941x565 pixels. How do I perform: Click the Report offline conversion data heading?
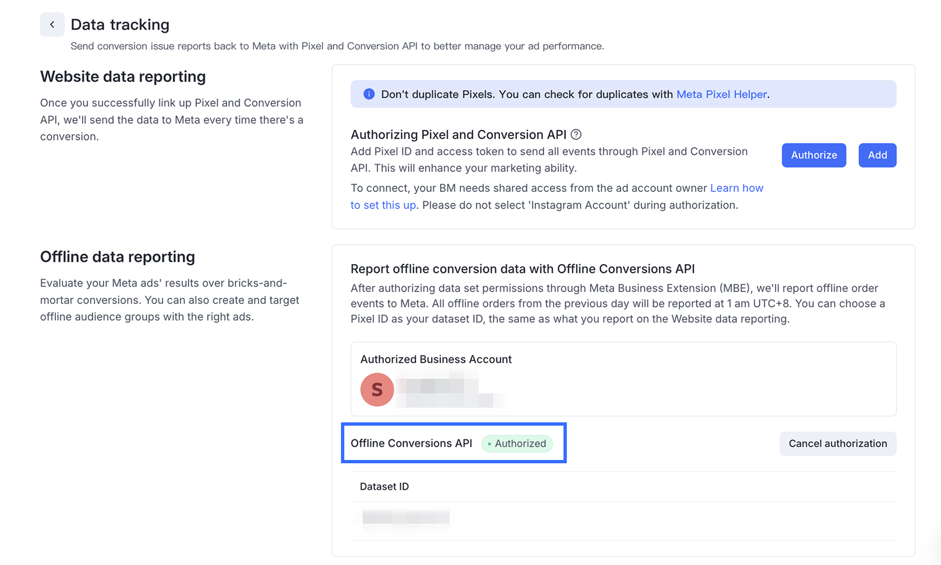click(x=523, y=269)
